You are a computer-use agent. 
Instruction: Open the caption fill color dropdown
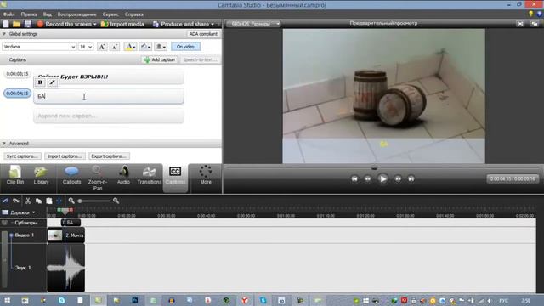coord(145,47)
